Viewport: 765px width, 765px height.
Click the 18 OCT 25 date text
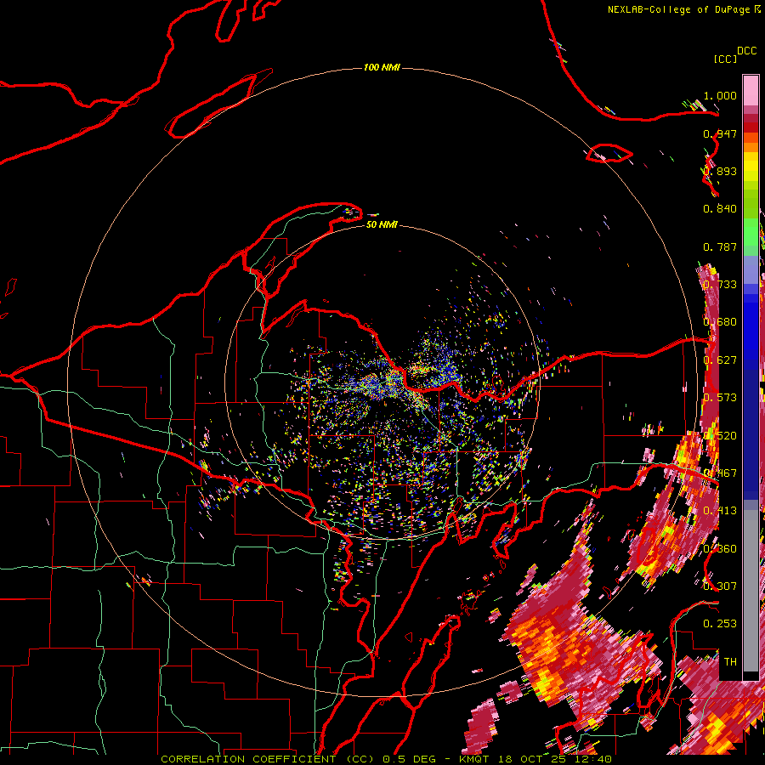532,759
